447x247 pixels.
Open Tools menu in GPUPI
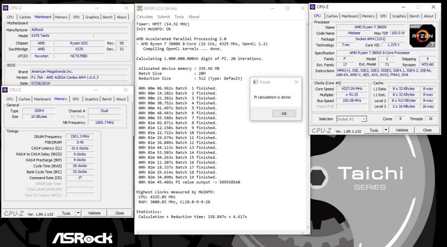(x=179, y=17)
